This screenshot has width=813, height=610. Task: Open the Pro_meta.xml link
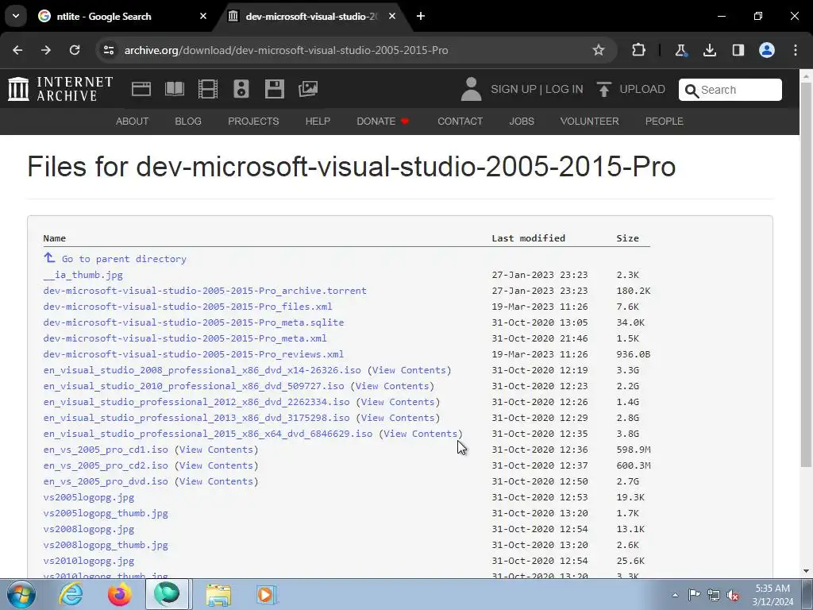pyautogui.click(x=185, y=338)
